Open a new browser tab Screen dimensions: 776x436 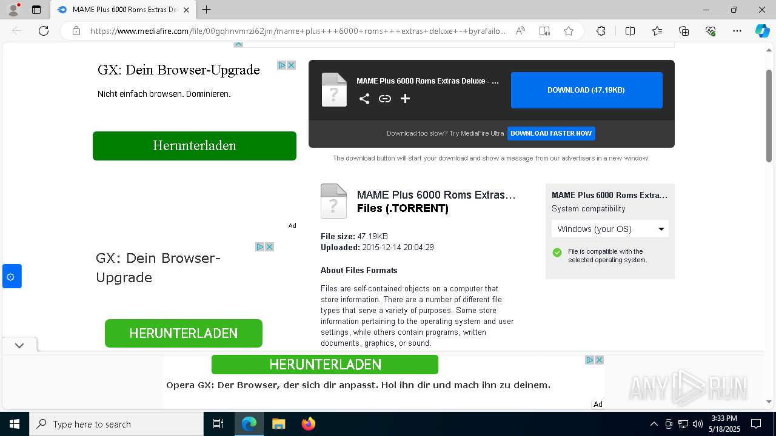click(207, 10)
